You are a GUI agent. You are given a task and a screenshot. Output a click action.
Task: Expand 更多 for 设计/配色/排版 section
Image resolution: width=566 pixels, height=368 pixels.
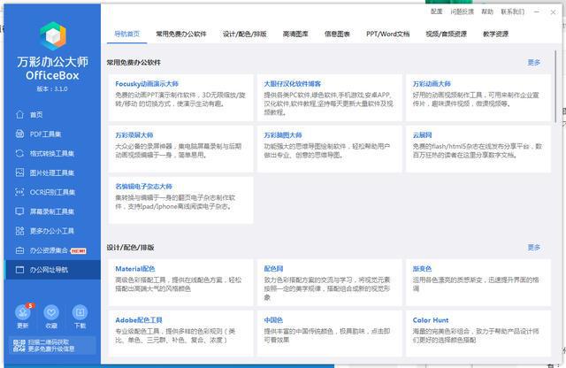coord(533,248)
